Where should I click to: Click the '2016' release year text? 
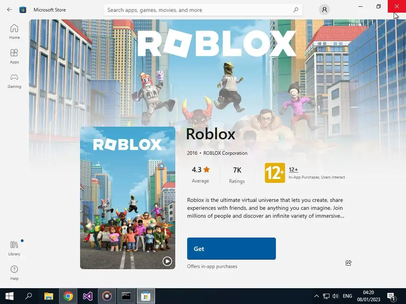coord(192,153)
